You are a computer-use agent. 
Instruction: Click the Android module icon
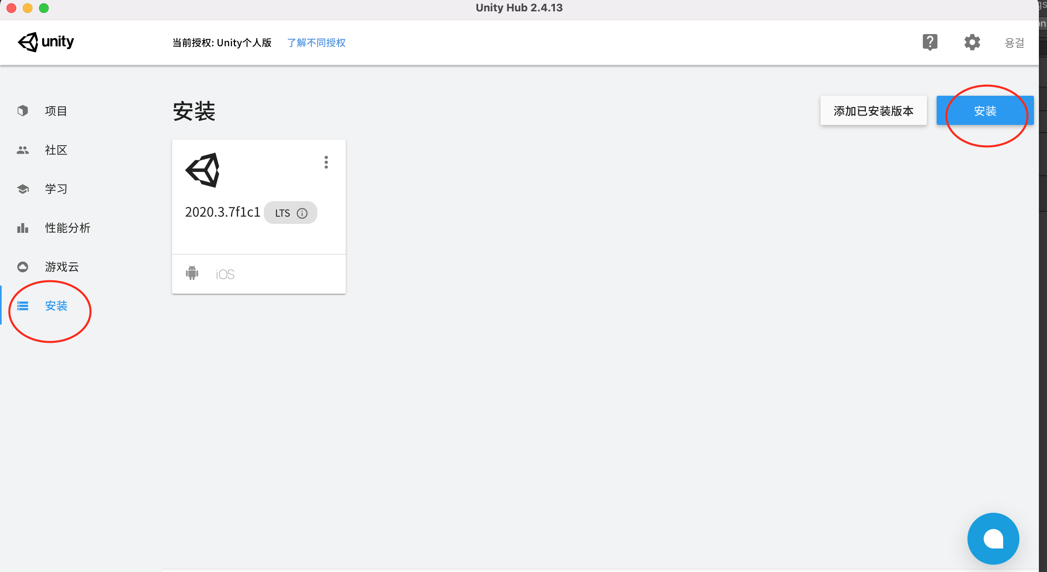coord(192,273)
